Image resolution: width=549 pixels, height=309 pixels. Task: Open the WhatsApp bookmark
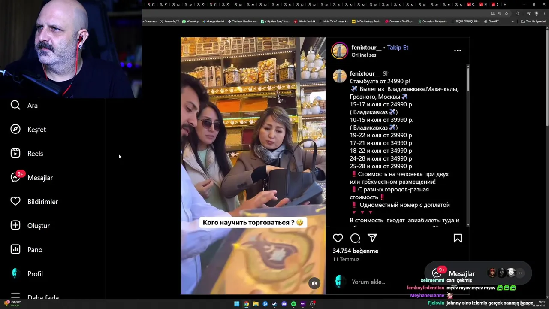[x=190, y=21]
